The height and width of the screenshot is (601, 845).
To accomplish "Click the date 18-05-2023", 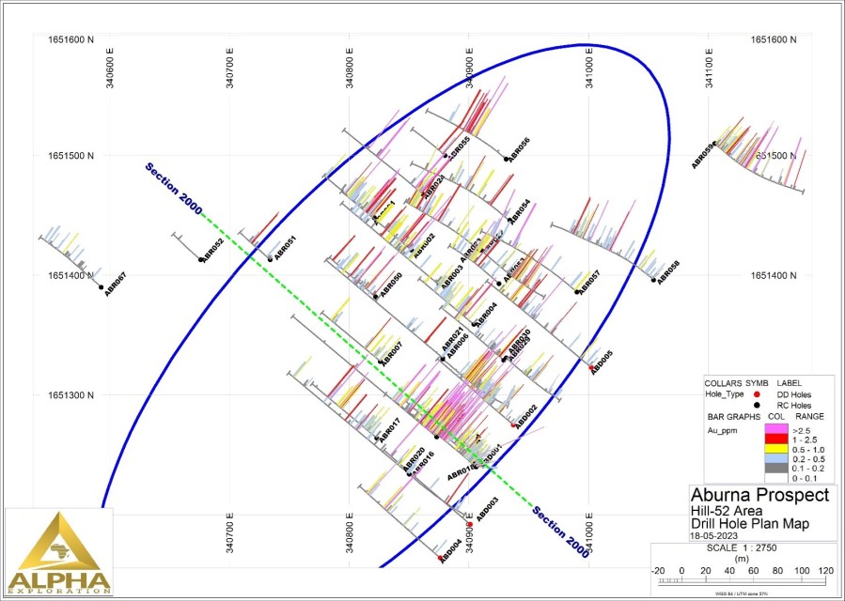I will pyautogui.click(x=714, y=536).
